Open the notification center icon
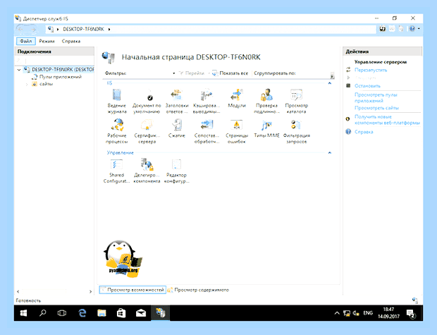The image size is (437, 335). [x=411, y=314]
